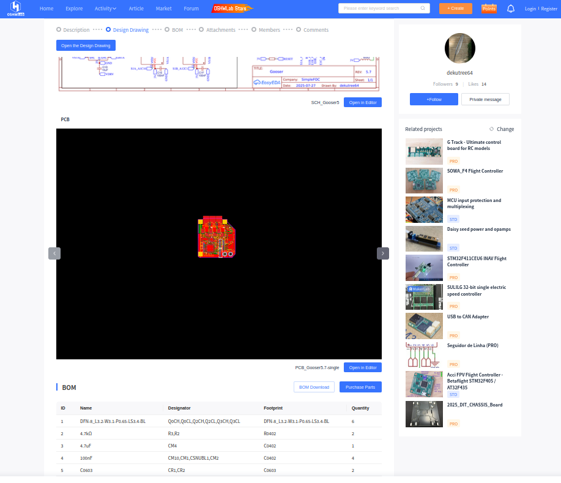Viewport: 561px width, 483px height.
Task: Select the Description step radio
Action: (x=59, y=29)
